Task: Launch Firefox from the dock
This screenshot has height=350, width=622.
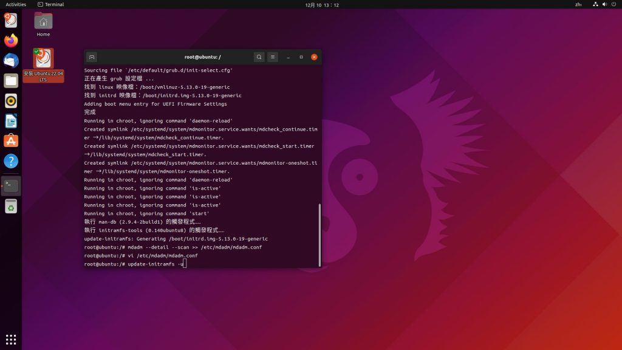Action: tap(11, 41)
